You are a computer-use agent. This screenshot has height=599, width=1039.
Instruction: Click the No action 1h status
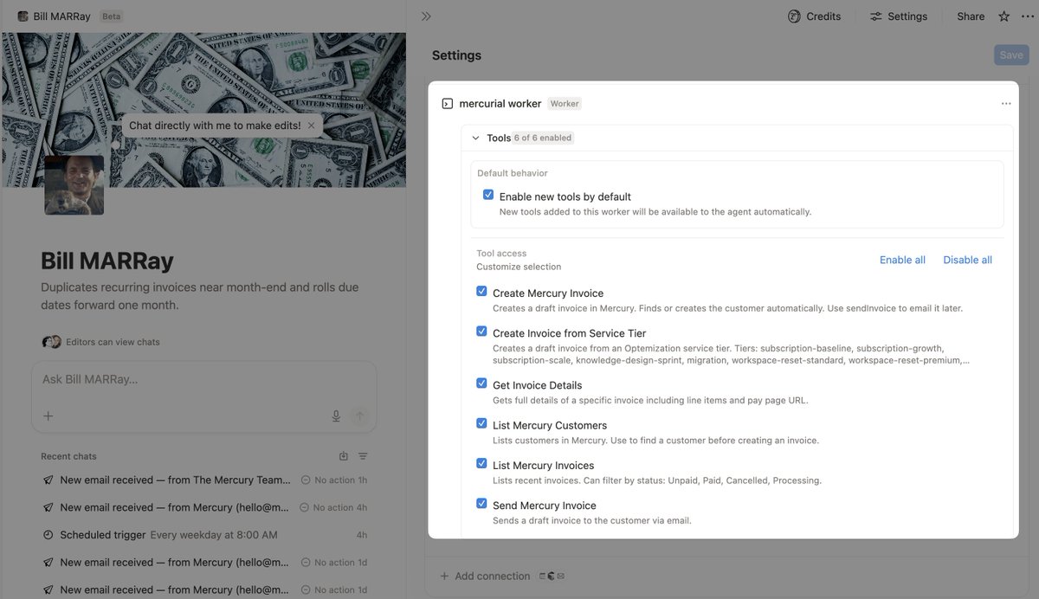tap(334, 480)
